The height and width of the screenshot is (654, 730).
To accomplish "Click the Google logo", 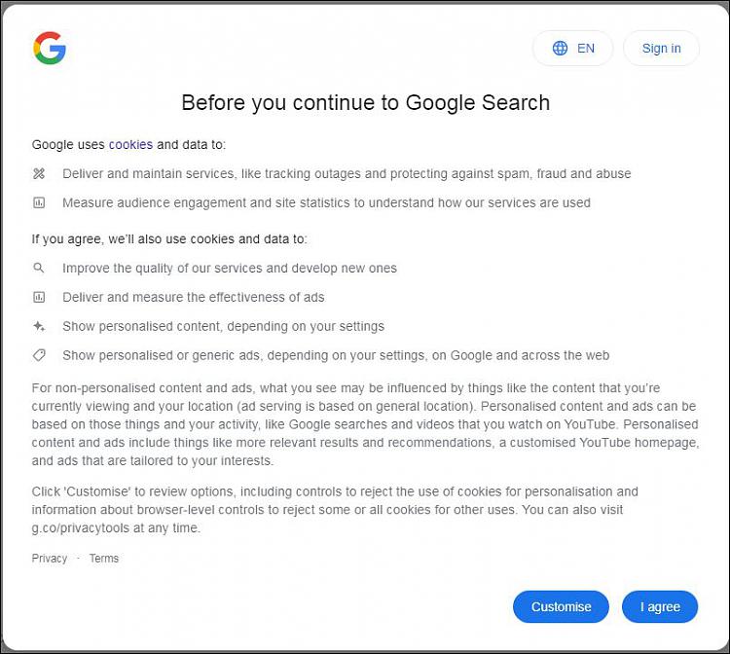I will click(x=50, y=48).
